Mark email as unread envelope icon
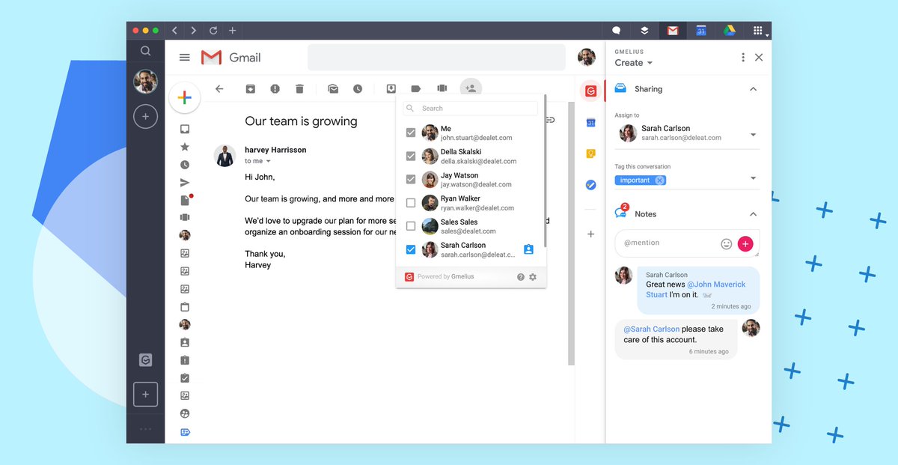 coord(333,89)
